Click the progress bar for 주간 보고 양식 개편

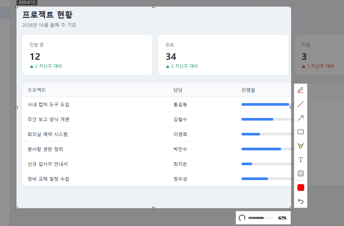click(x=268, y=119)
